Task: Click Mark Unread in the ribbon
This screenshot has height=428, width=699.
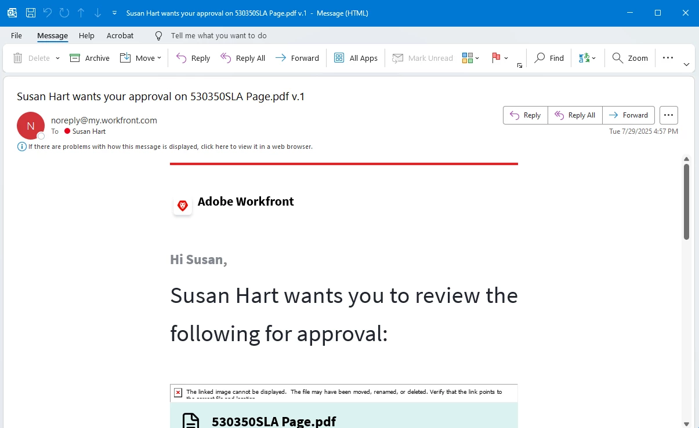Action: click(423, 58)
